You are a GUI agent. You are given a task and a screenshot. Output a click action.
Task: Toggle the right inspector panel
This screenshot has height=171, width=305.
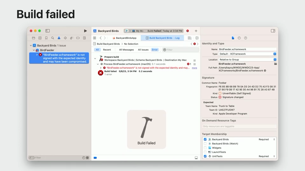pos(273,31)
